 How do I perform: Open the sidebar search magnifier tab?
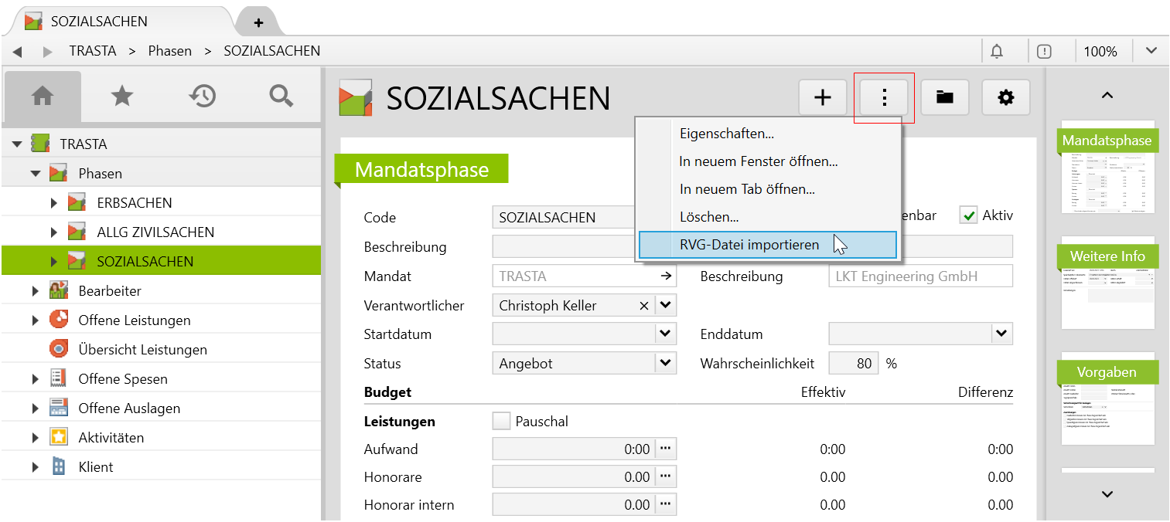[281, 96]
